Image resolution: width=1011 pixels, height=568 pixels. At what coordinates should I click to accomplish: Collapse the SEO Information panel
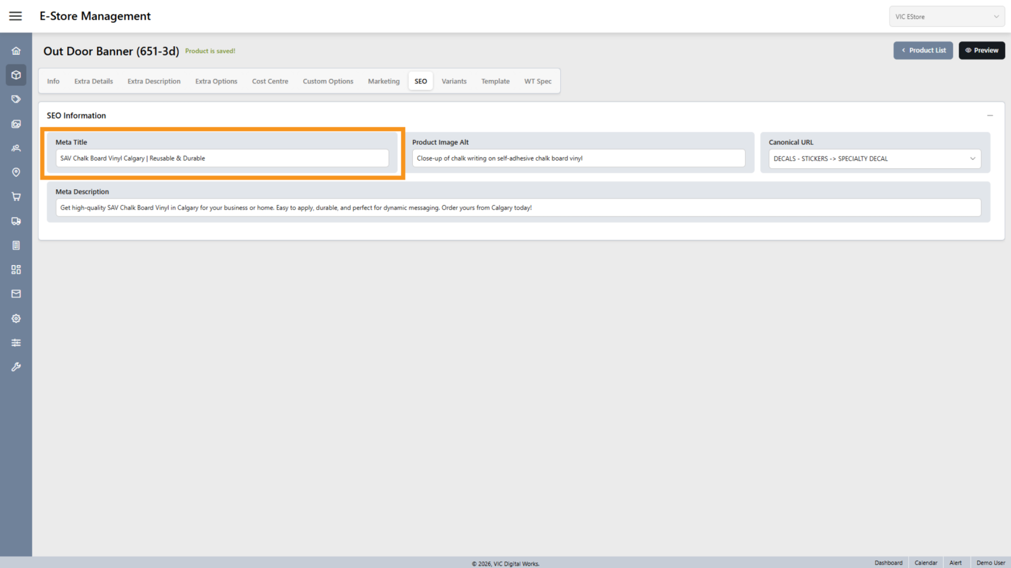pyautogui.click(x=989, y=115)
